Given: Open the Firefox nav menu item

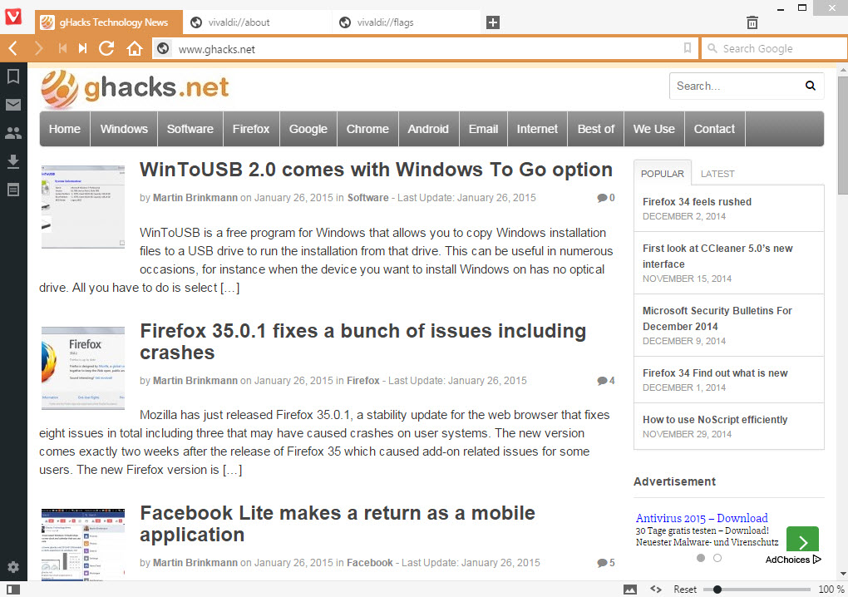Looking at the screenshot, I should 251,129.
